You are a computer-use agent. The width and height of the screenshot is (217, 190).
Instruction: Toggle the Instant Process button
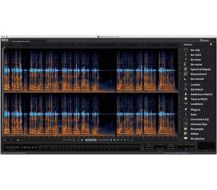[x=91, y=140]
